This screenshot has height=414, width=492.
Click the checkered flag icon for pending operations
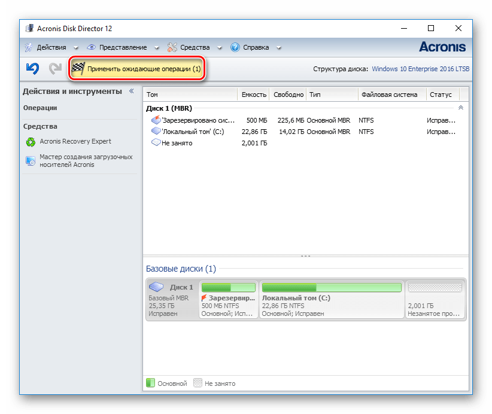78,69
